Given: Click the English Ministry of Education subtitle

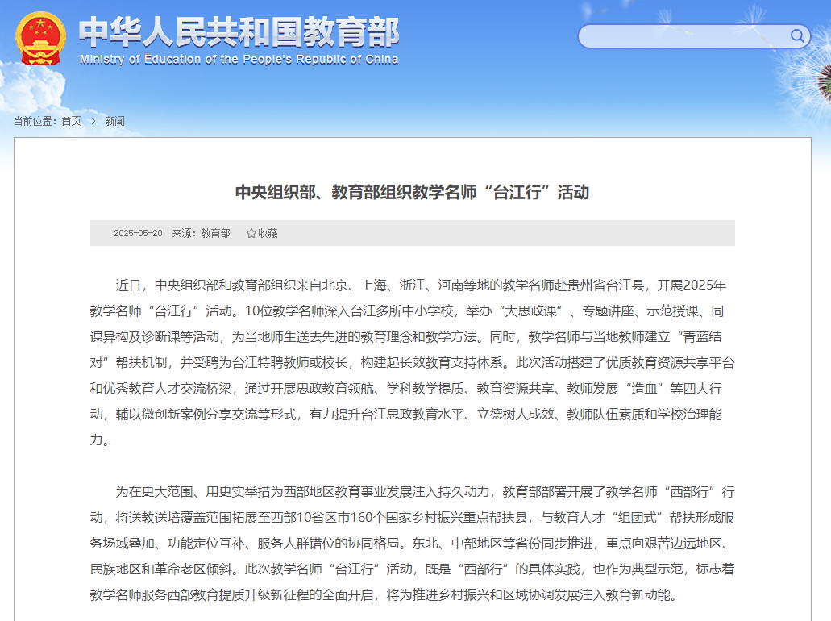Looking at the screenshot, I should point(239,60).
